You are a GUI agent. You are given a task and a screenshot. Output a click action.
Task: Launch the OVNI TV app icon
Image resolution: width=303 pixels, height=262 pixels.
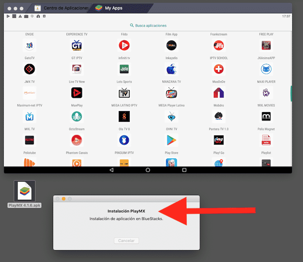click(171, 116)
